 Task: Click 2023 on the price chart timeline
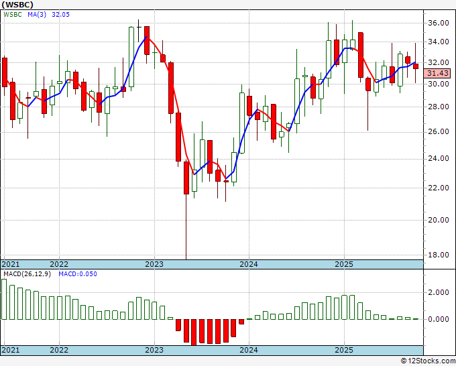pos(154,264)
